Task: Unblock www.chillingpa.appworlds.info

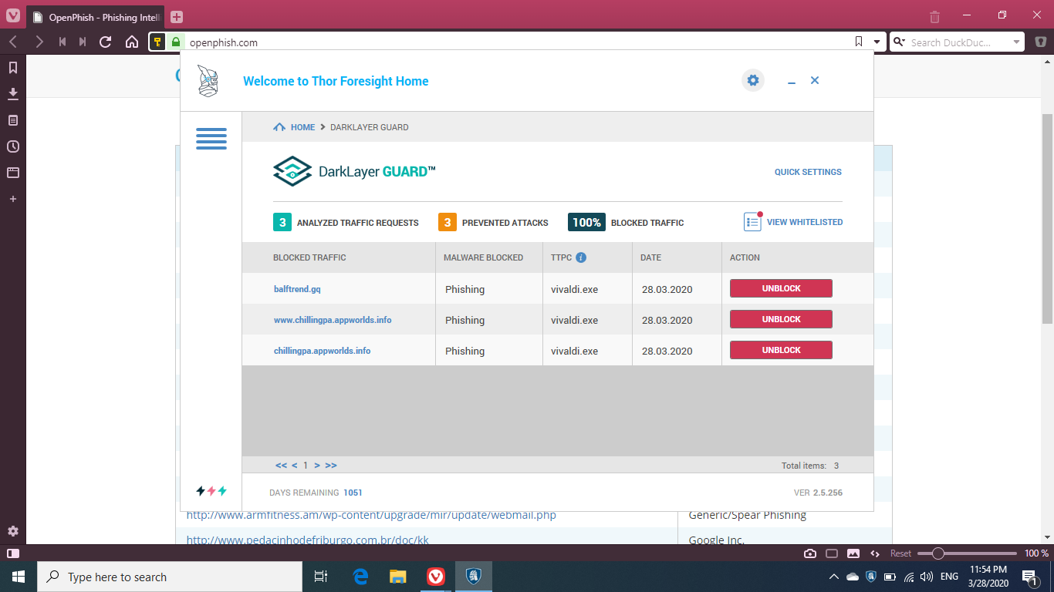Action: pos(781,319)
